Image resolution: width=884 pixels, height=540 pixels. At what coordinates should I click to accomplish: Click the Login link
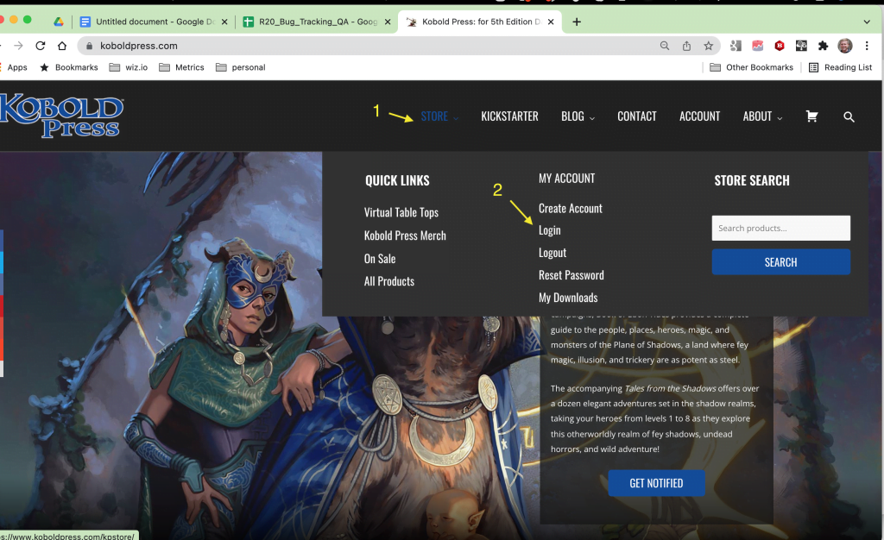pos(549,230)
